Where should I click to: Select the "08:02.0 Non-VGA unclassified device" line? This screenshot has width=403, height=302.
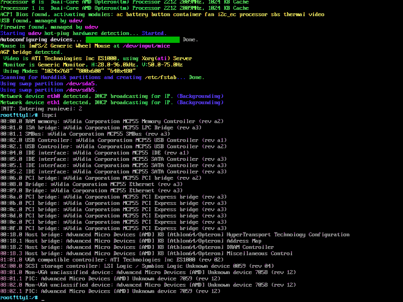coord(148,285)
